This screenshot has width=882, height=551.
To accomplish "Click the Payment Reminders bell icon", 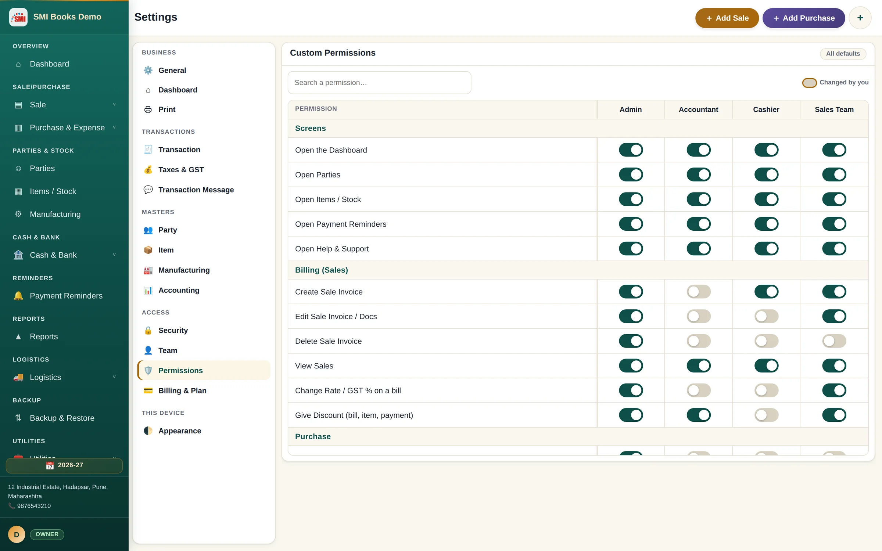I will 18,296.
